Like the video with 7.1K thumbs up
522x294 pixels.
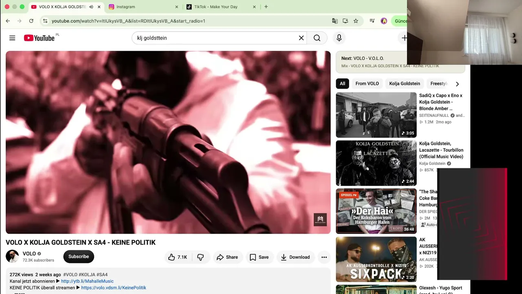pos(177,257)
